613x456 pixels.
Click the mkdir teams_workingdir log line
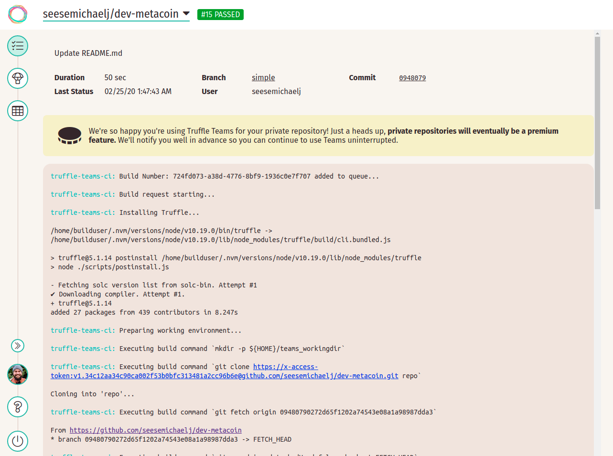(198, 349)
